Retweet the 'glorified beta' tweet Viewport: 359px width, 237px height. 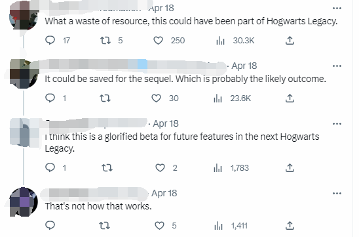coord(107,168)
